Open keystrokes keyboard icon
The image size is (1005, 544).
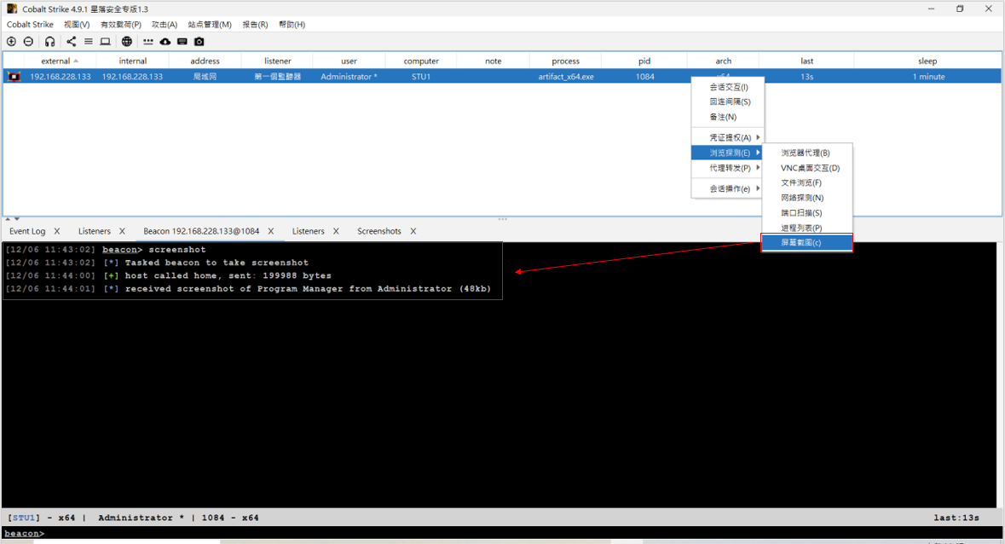pyautogui.click(x=182, y=42)
